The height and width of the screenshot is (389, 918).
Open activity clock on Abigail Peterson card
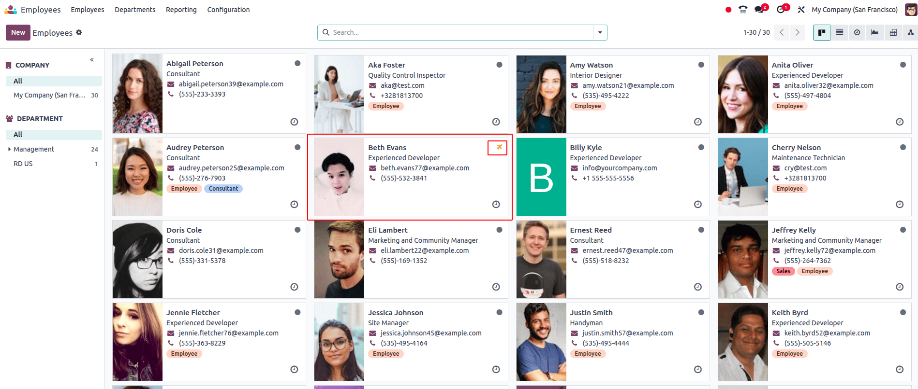pyautogui.click(x=294, y=122)
